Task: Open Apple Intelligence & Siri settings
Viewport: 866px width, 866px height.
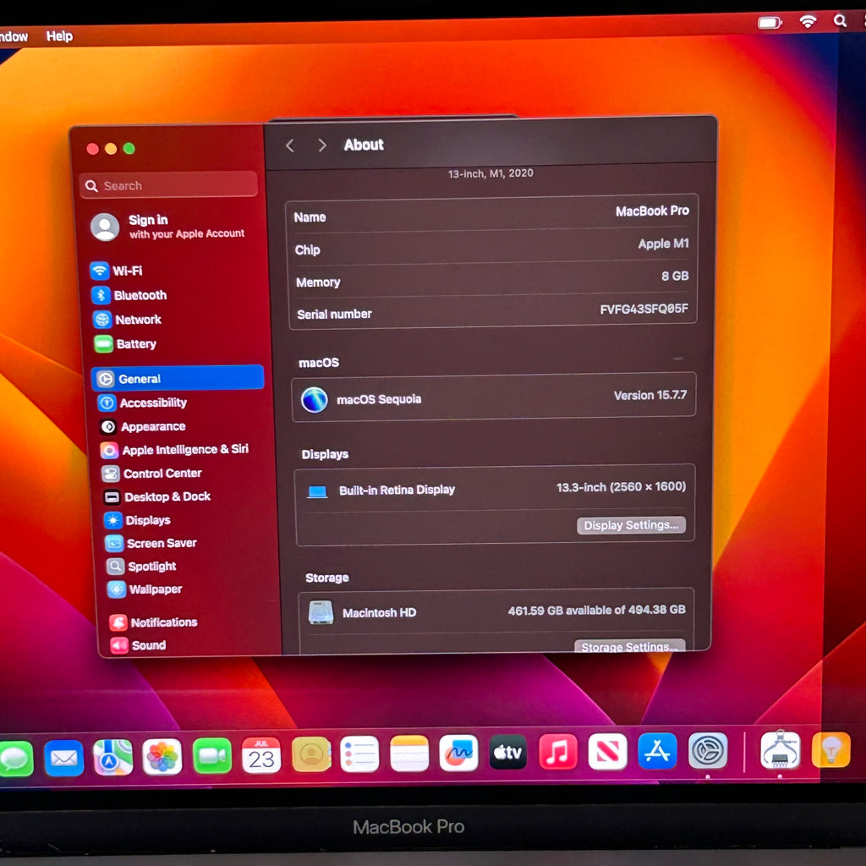Action: pyautogui.click(x=174, y=450)
